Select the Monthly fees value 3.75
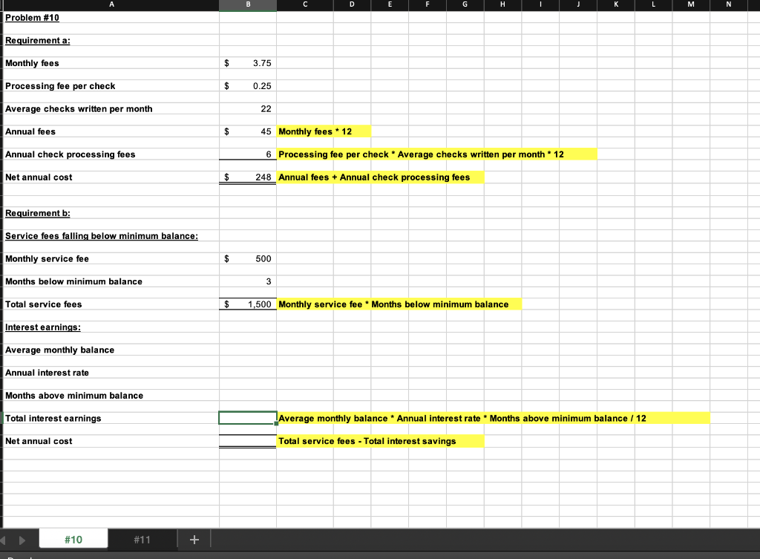The image size is (760, 559). click(x=248, y=63)
